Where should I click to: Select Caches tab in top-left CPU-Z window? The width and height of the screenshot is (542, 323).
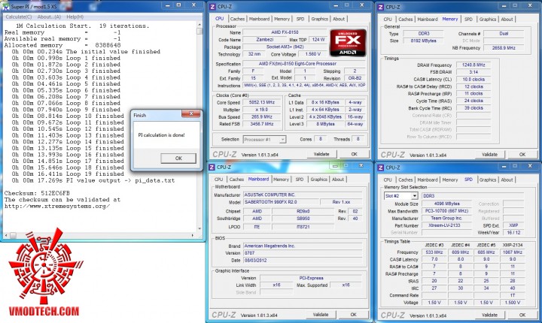(237, 19)
